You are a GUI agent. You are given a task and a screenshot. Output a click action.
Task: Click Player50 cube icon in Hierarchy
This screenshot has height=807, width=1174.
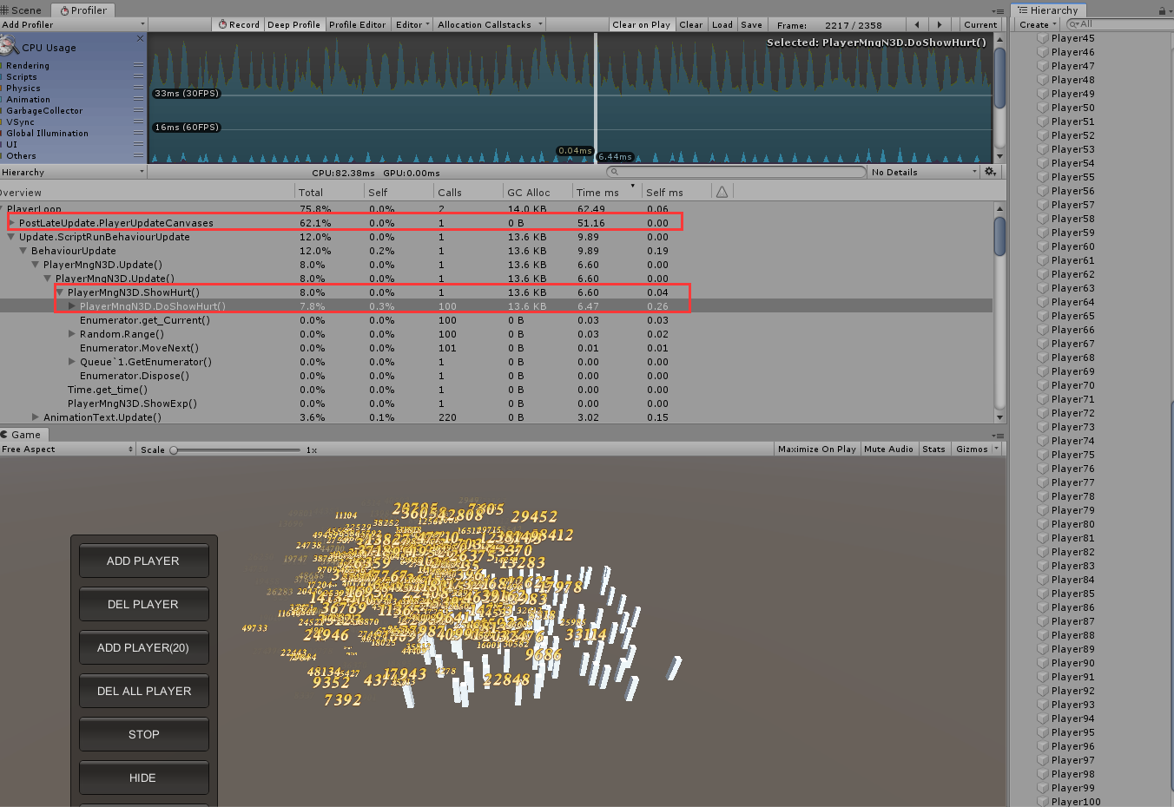[x=1043, y=108]
